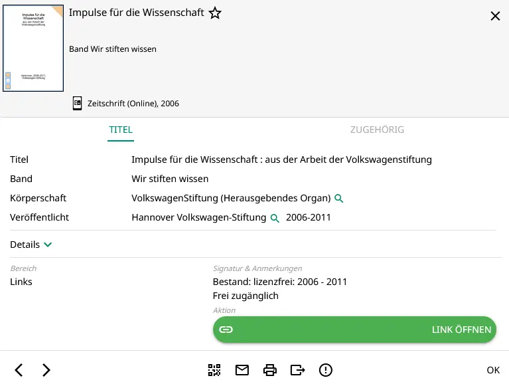Confirm with the OK button
Viewport: 509px width, 388px height.
(x=493, y=370)
